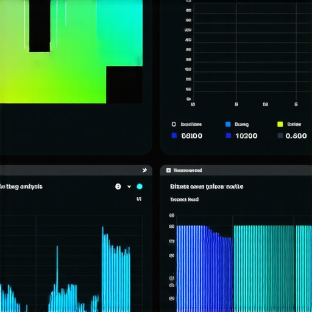This screenshot has height=312, width=312.
Task: Click the double-chevron collapse icon on bottom-left panel header
Action: coord(144,170)
